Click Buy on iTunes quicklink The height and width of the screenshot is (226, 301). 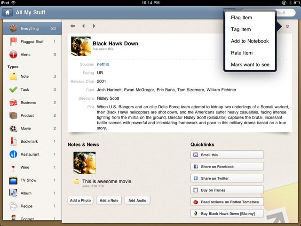(227, 190)
